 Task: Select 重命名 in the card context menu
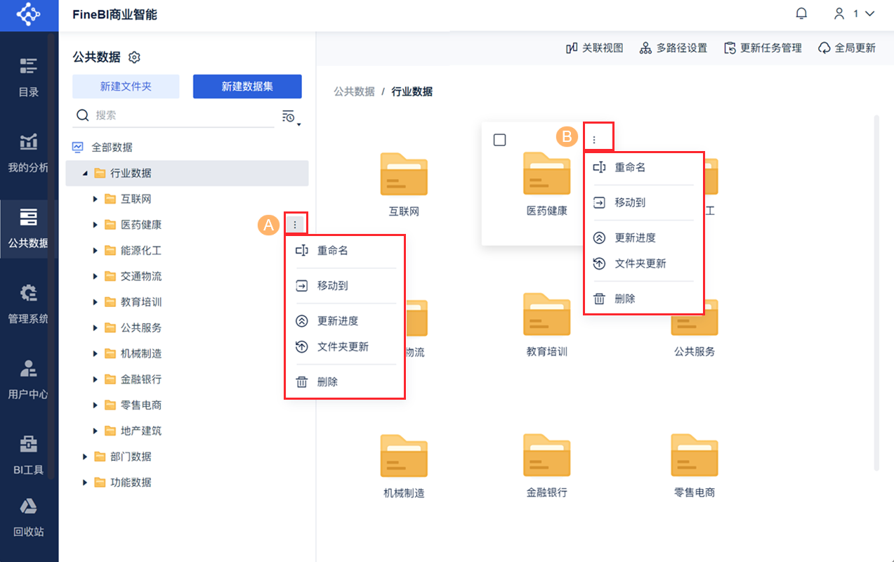[x=643, y=167]
